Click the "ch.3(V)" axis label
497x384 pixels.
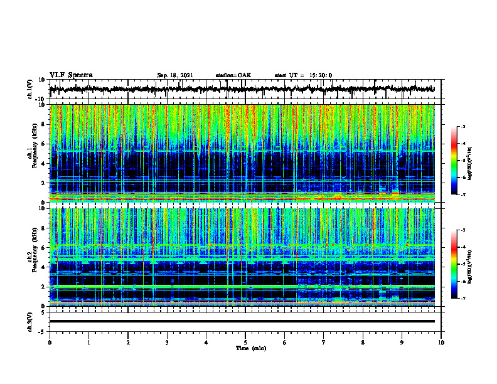click(x=30, y=322)
